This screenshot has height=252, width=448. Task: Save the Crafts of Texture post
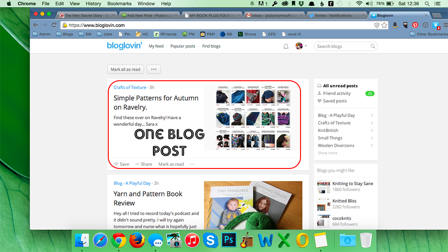click(121, 164)
